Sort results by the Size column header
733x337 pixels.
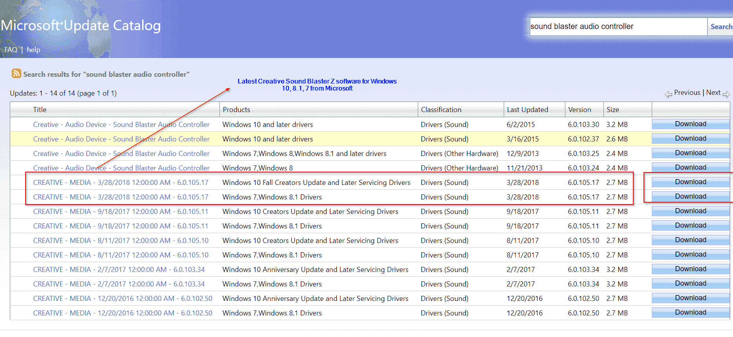[612, 110]
